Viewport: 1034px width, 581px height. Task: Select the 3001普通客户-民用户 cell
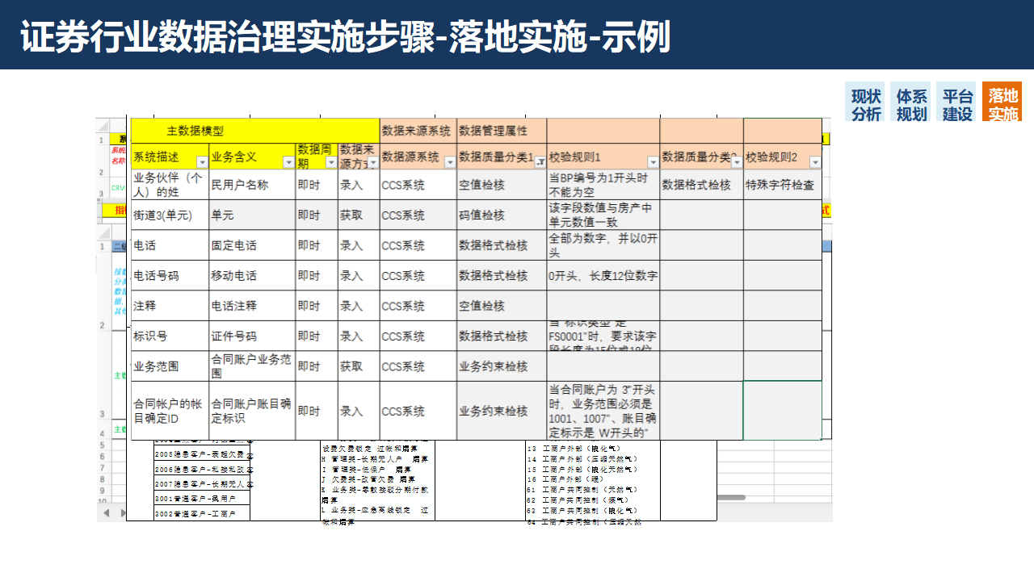click(x=201, y=499)
